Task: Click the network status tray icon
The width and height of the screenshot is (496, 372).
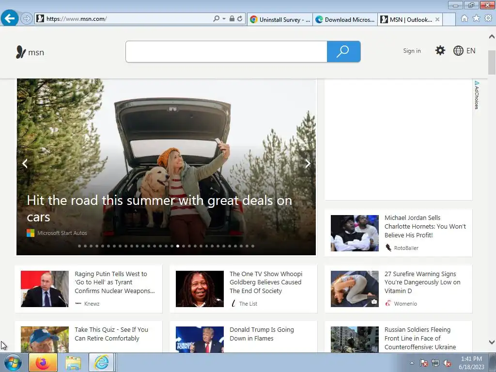Action: pos(435,363)
